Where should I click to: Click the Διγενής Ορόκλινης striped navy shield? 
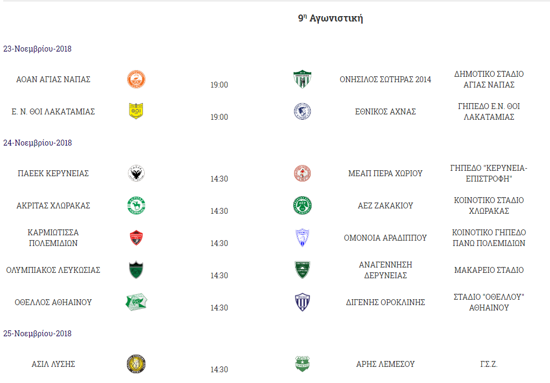click(302, 302)
